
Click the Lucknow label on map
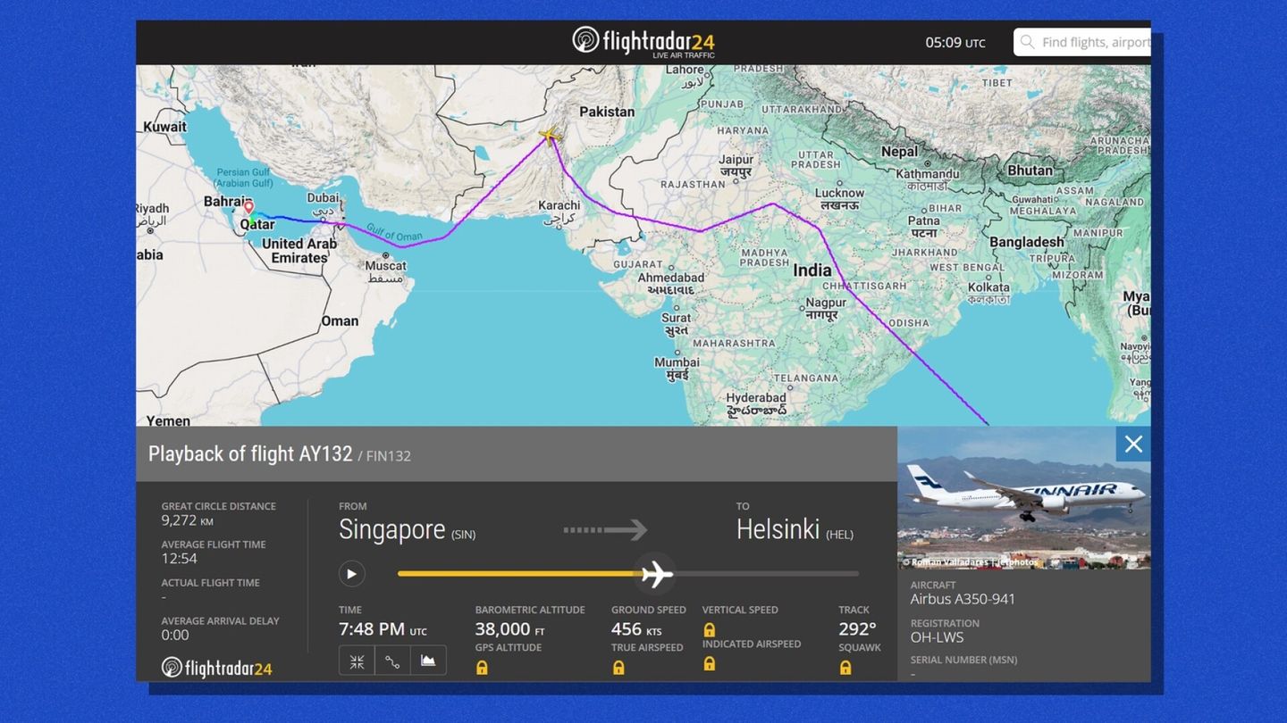coord(839,193)
